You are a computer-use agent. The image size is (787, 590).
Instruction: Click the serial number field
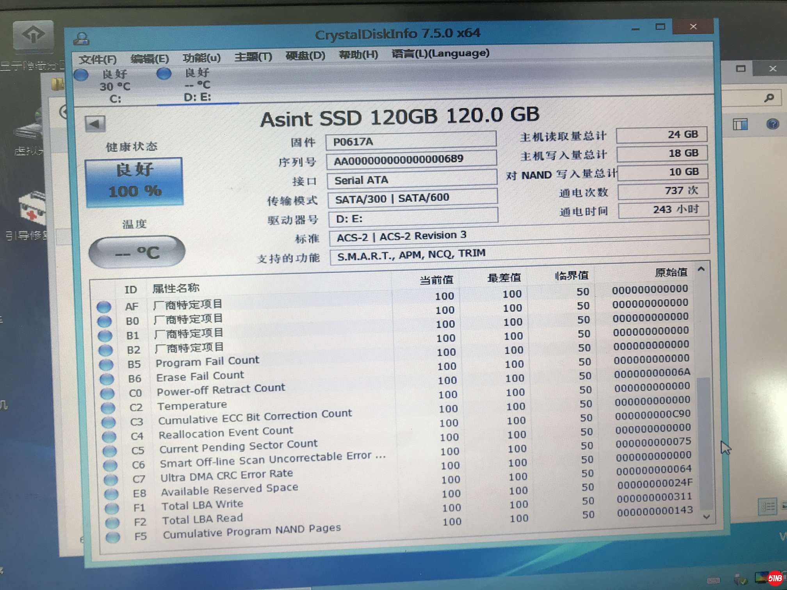(411, 159)
